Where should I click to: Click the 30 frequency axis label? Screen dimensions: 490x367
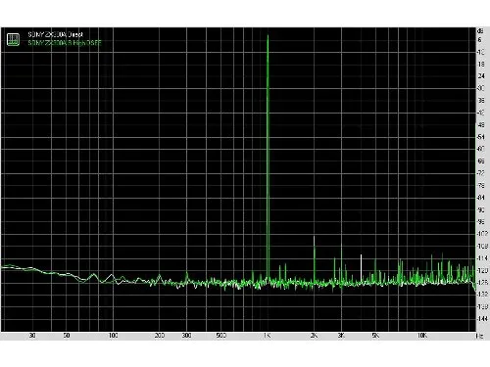[x=32, y=336]
